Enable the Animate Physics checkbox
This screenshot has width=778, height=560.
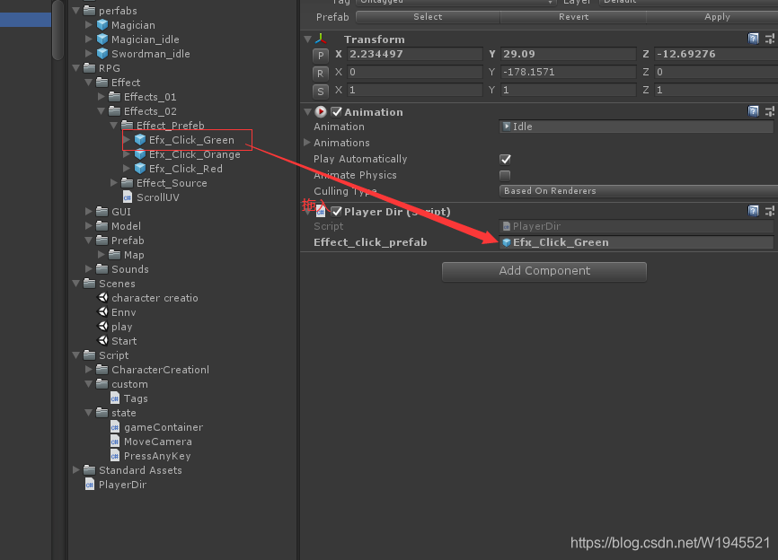click(505, 175)
